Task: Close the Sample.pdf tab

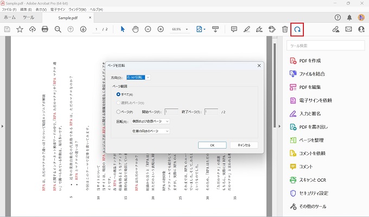Action: 90,18
